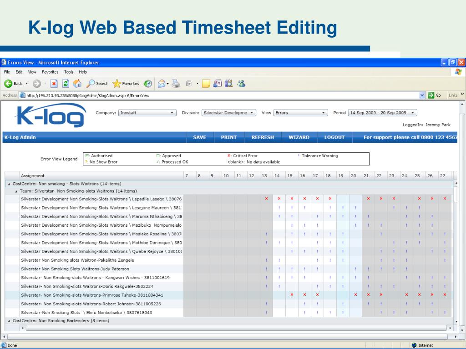
Task: Launch the WIZARD button
Action: [299, 137]
